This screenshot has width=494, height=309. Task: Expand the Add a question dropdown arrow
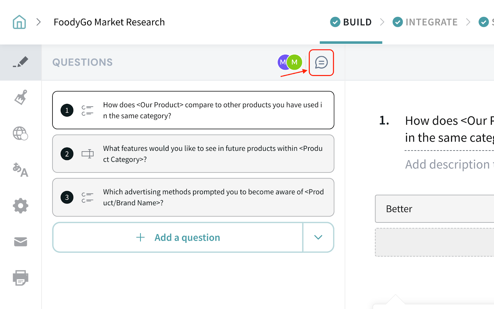(318, 237)
